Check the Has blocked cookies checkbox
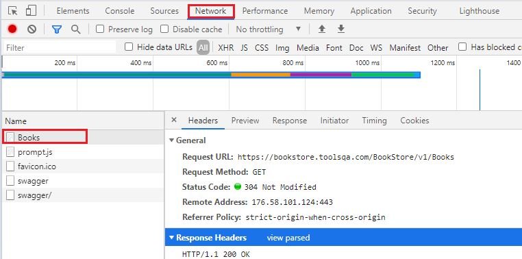The image size is (522, 259). [x=462, y=47]
